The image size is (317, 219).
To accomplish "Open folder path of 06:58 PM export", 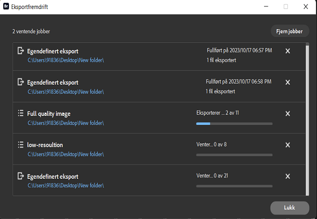I will pos(66,92).
